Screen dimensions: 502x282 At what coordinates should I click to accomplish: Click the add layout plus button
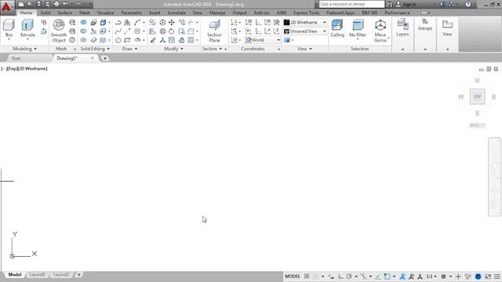point(78,275)
